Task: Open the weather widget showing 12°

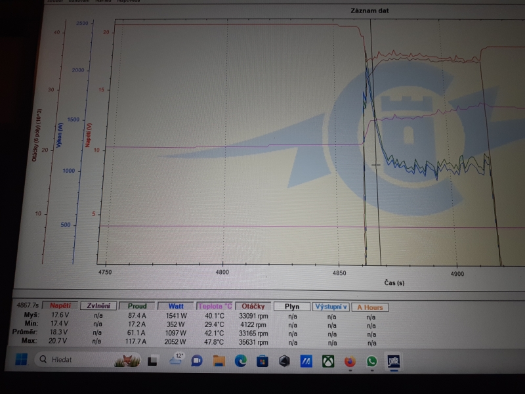Action: 175,359
